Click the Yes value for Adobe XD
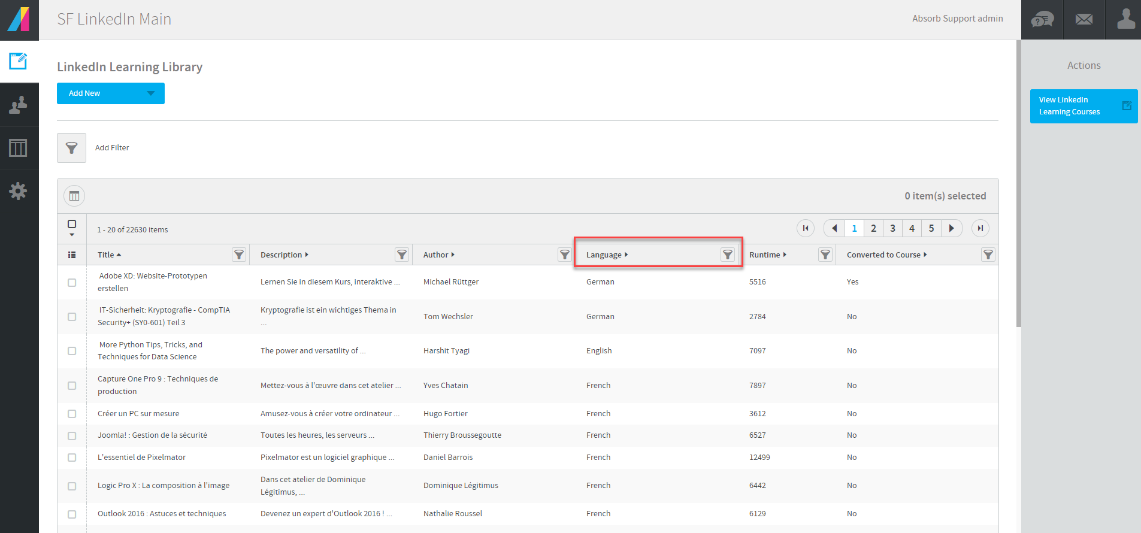The image size is (1141, 533). (x=853, y=282)
